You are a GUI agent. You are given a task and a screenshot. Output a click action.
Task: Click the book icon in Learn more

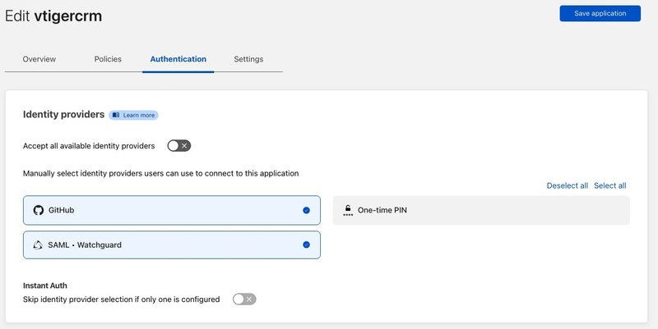pyautogui.click(x=116, y=115)
